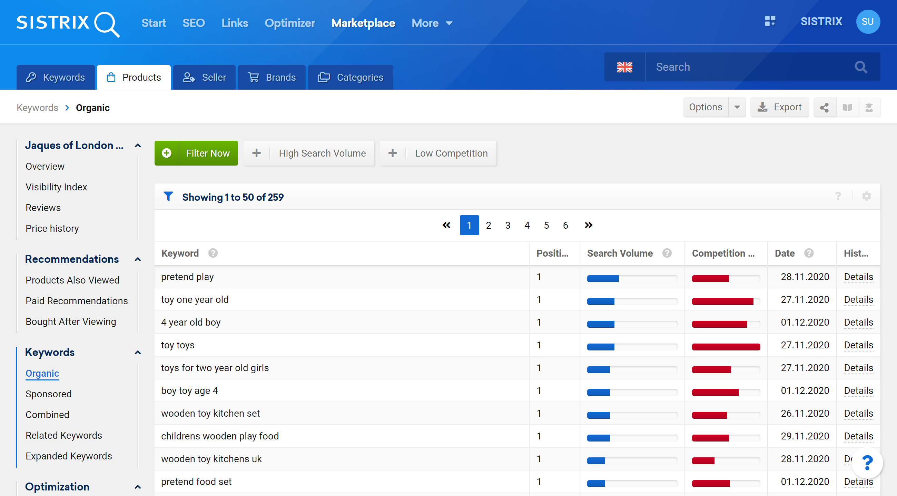Open the Marketplace menu item
The height and width of the screenshot is (496, 897).
pyautogui.click(x=363, y=23)
